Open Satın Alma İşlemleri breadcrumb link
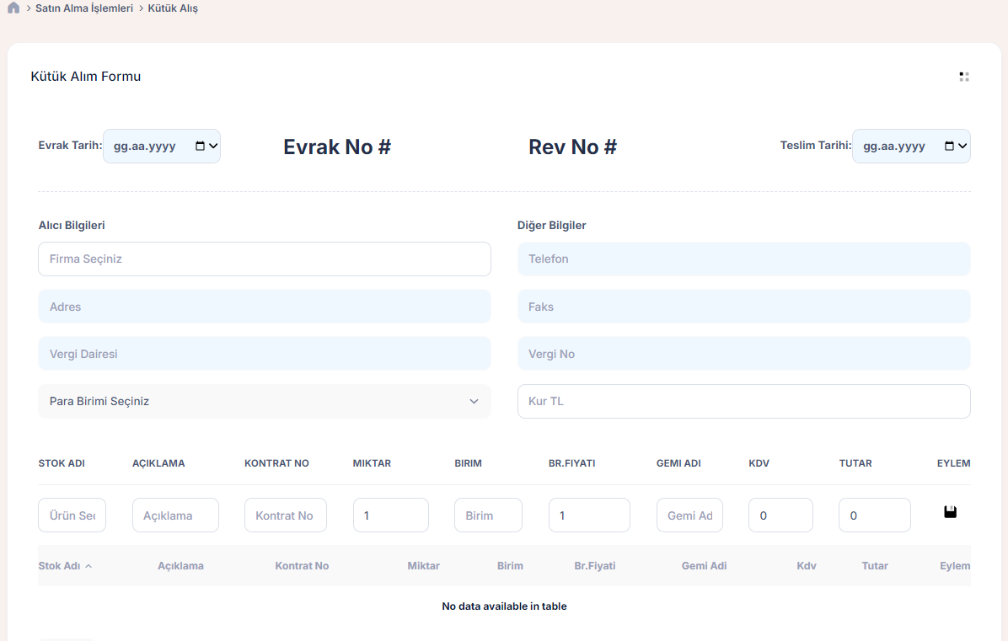The height and width of the screenshot is (641, 1008). 84,8
